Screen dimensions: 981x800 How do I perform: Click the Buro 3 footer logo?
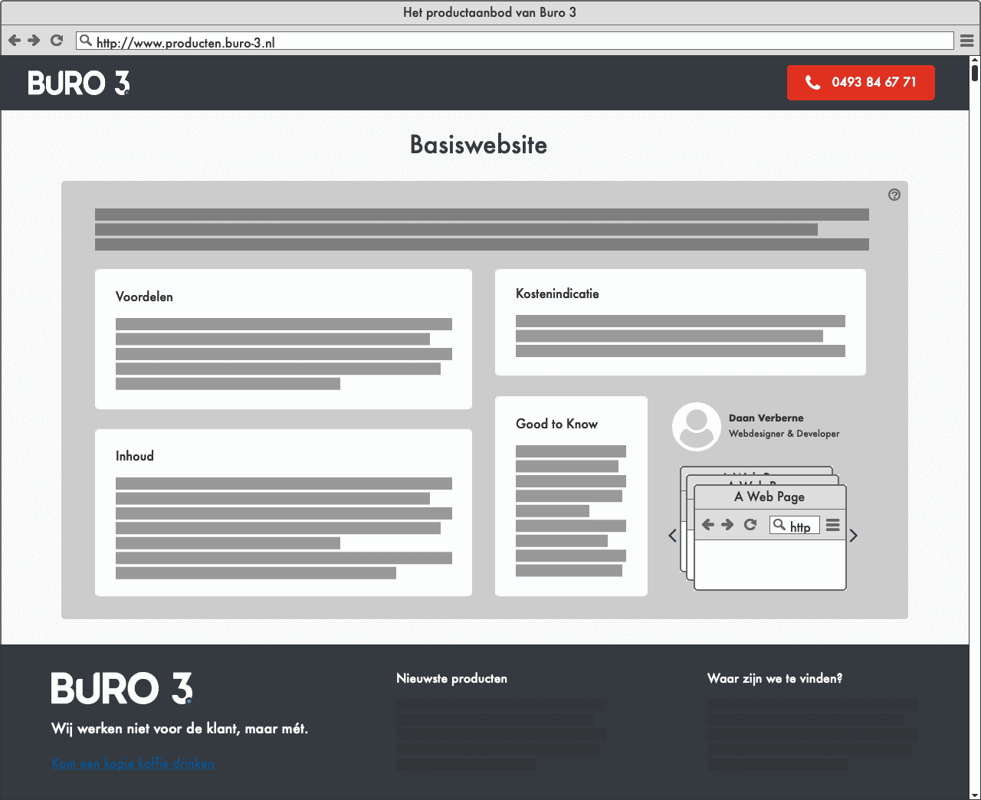(x=122, y=688)
